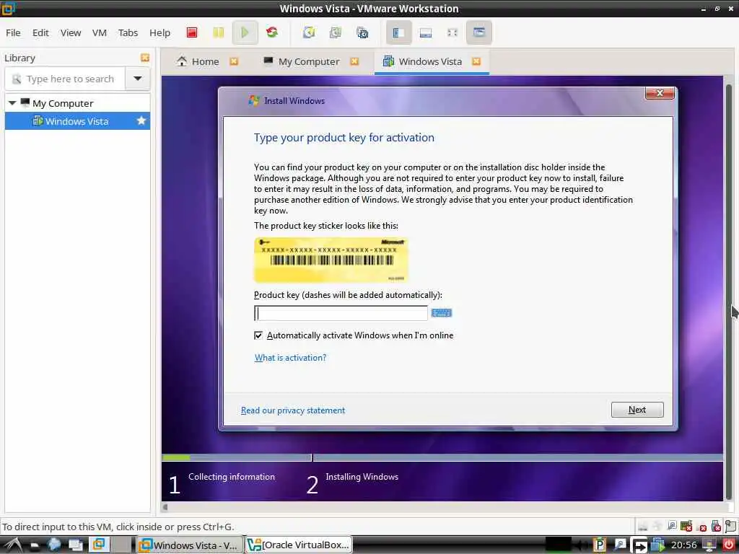The image size is (739, 554).
Task: Open the Help menu
Action: (159, 32)
